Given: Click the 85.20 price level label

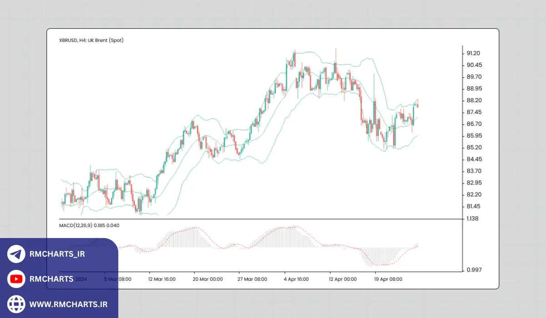Looking at the screenshot, I should click(x=474, y=148).
